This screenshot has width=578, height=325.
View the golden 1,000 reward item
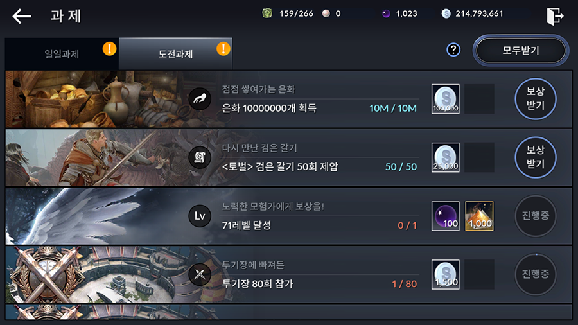(x=479, y=216)
